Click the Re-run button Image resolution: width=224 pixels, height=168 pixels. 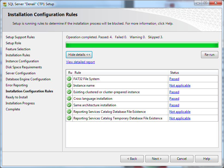pyautogui.click(x=210, y=55)
